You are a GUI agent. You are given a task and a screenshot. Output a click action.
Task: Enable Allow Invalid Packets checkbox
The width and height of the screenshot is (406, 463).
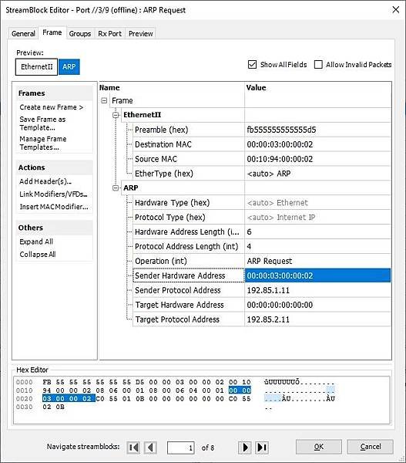[x=318, y=64]
